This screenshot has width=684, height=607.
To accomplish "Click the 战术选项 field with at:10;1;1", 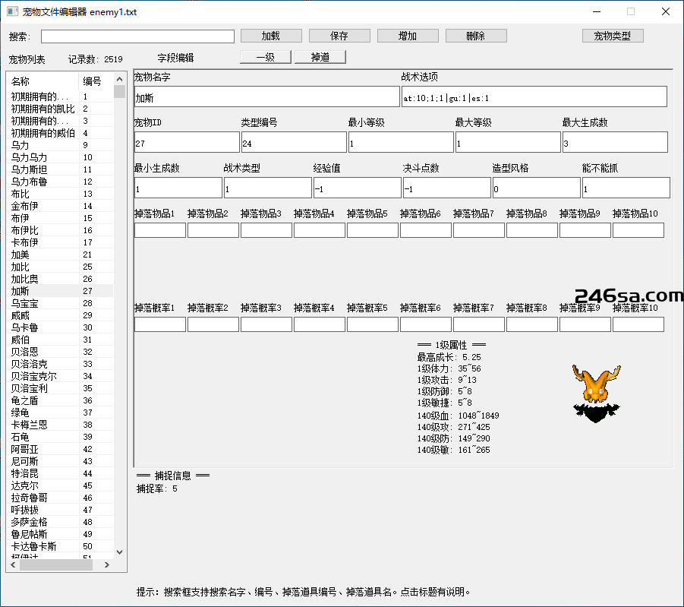I will [534, 96].
